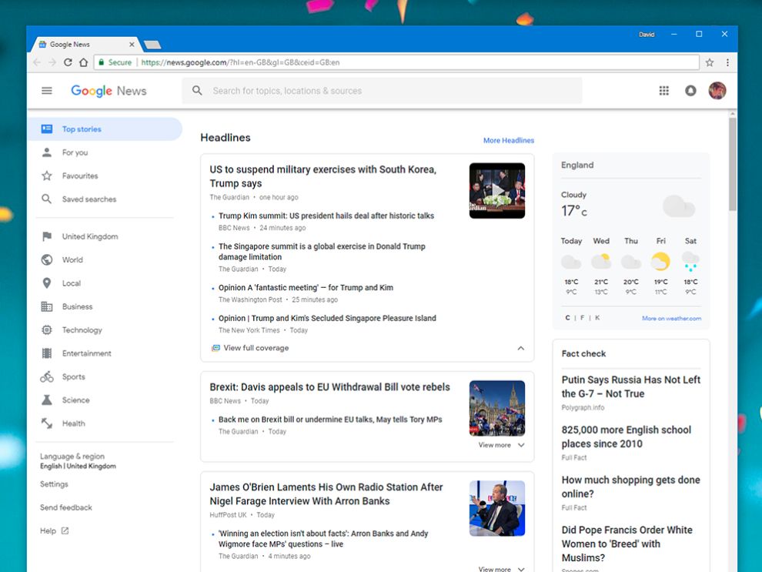The height and width of the screenshot is (572, 762).
Task: Click Send feedback
Action: point(65,507)
